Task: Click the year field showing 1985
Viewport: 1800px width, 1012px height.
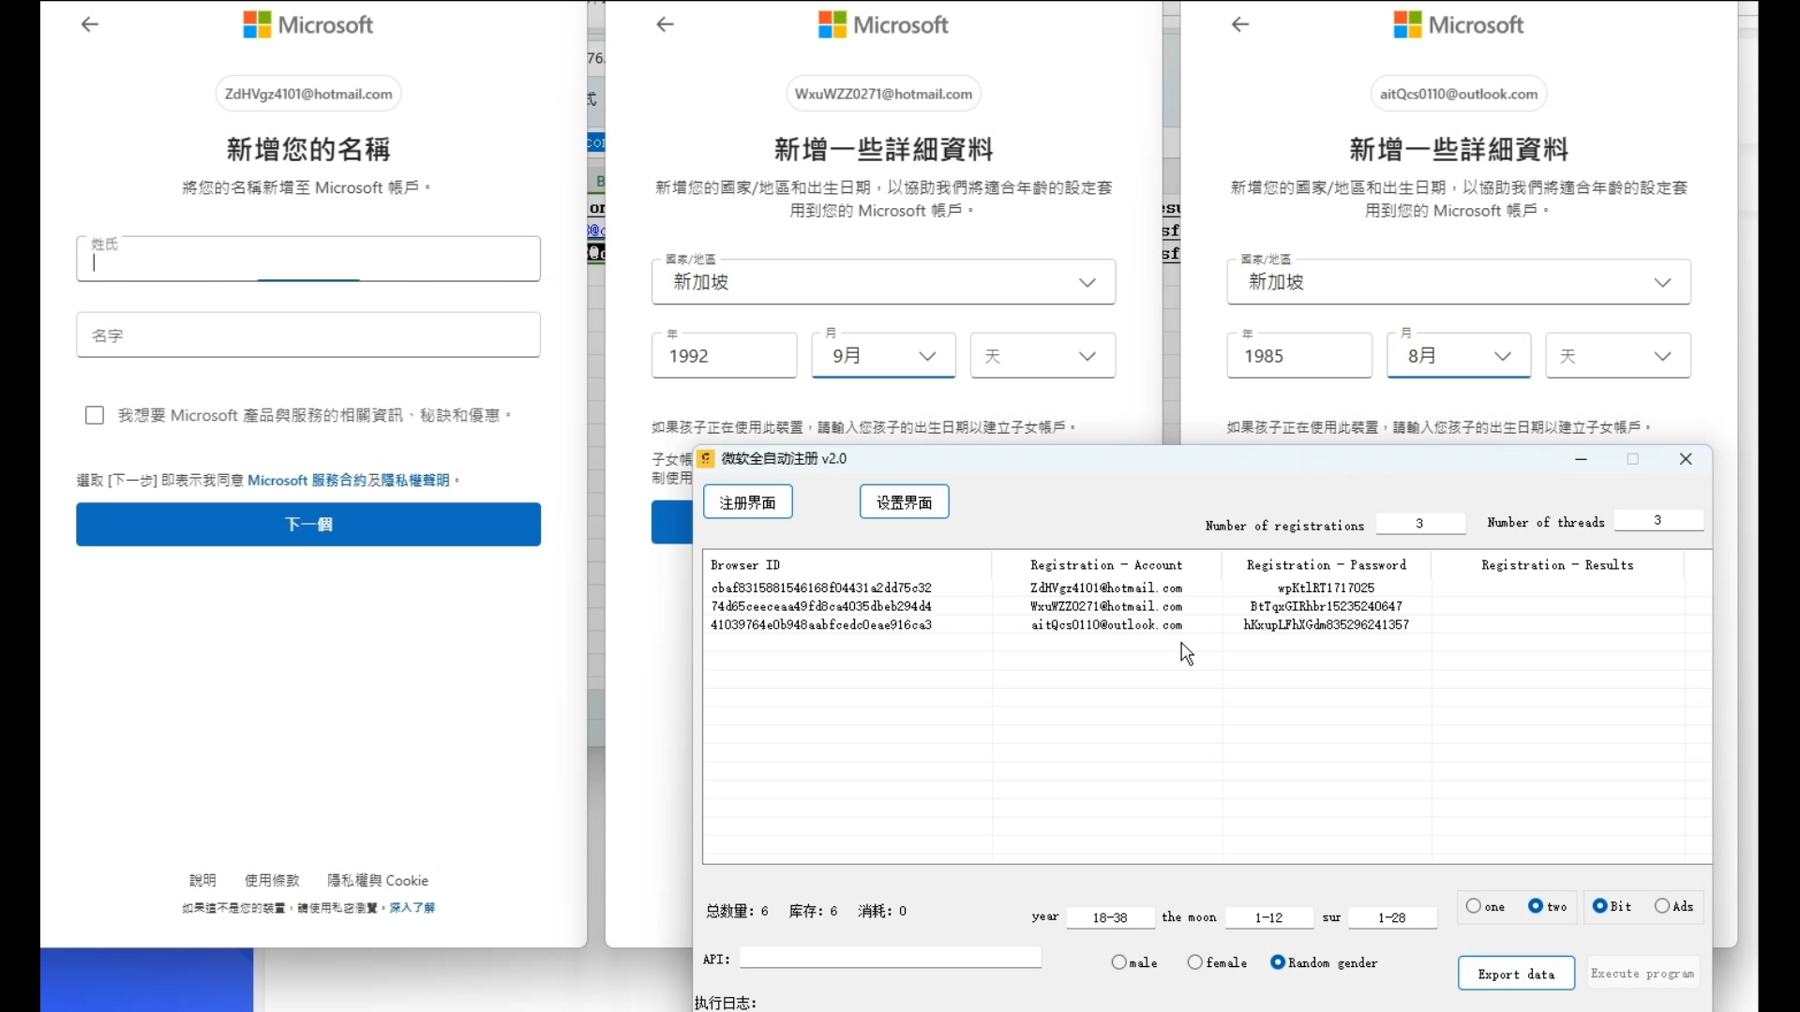Action: 1299,356
